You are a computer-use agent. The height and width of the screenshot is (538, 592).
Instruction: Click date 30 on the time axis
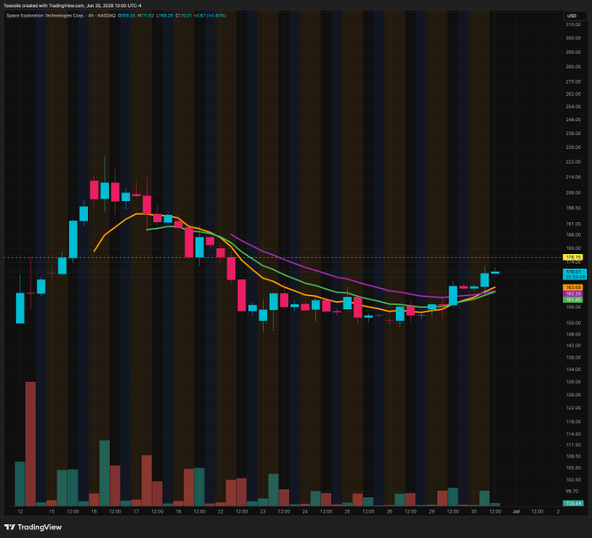pyautogui.click(x=474, y=512)
